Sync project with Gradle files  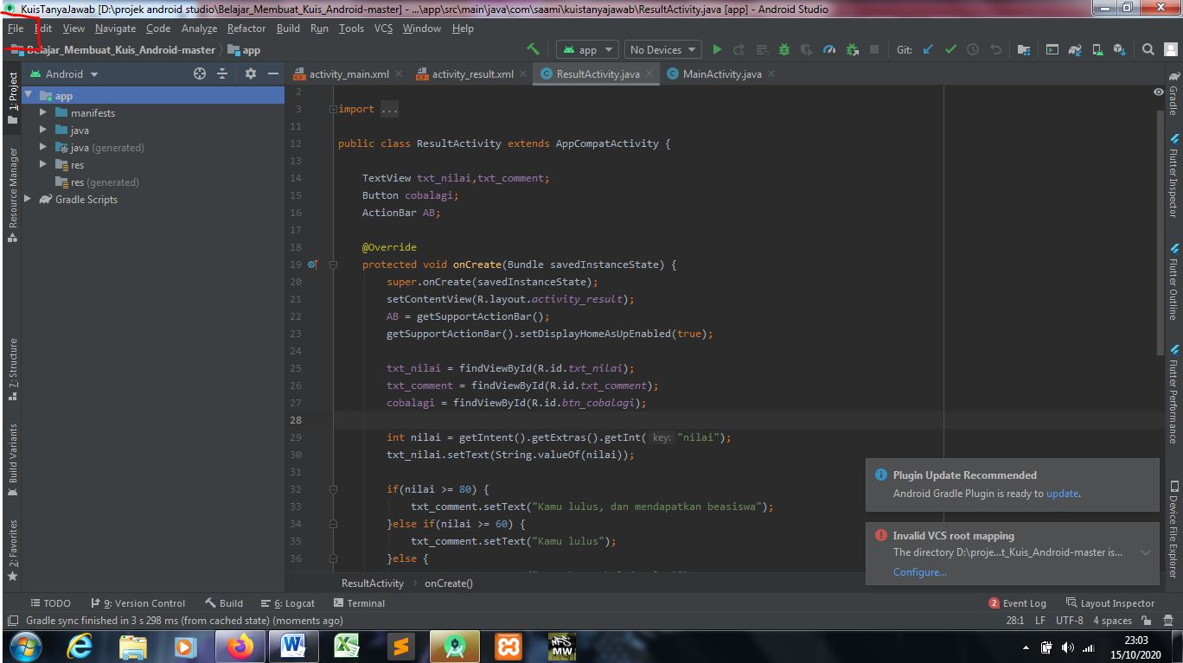(1076, 49)
